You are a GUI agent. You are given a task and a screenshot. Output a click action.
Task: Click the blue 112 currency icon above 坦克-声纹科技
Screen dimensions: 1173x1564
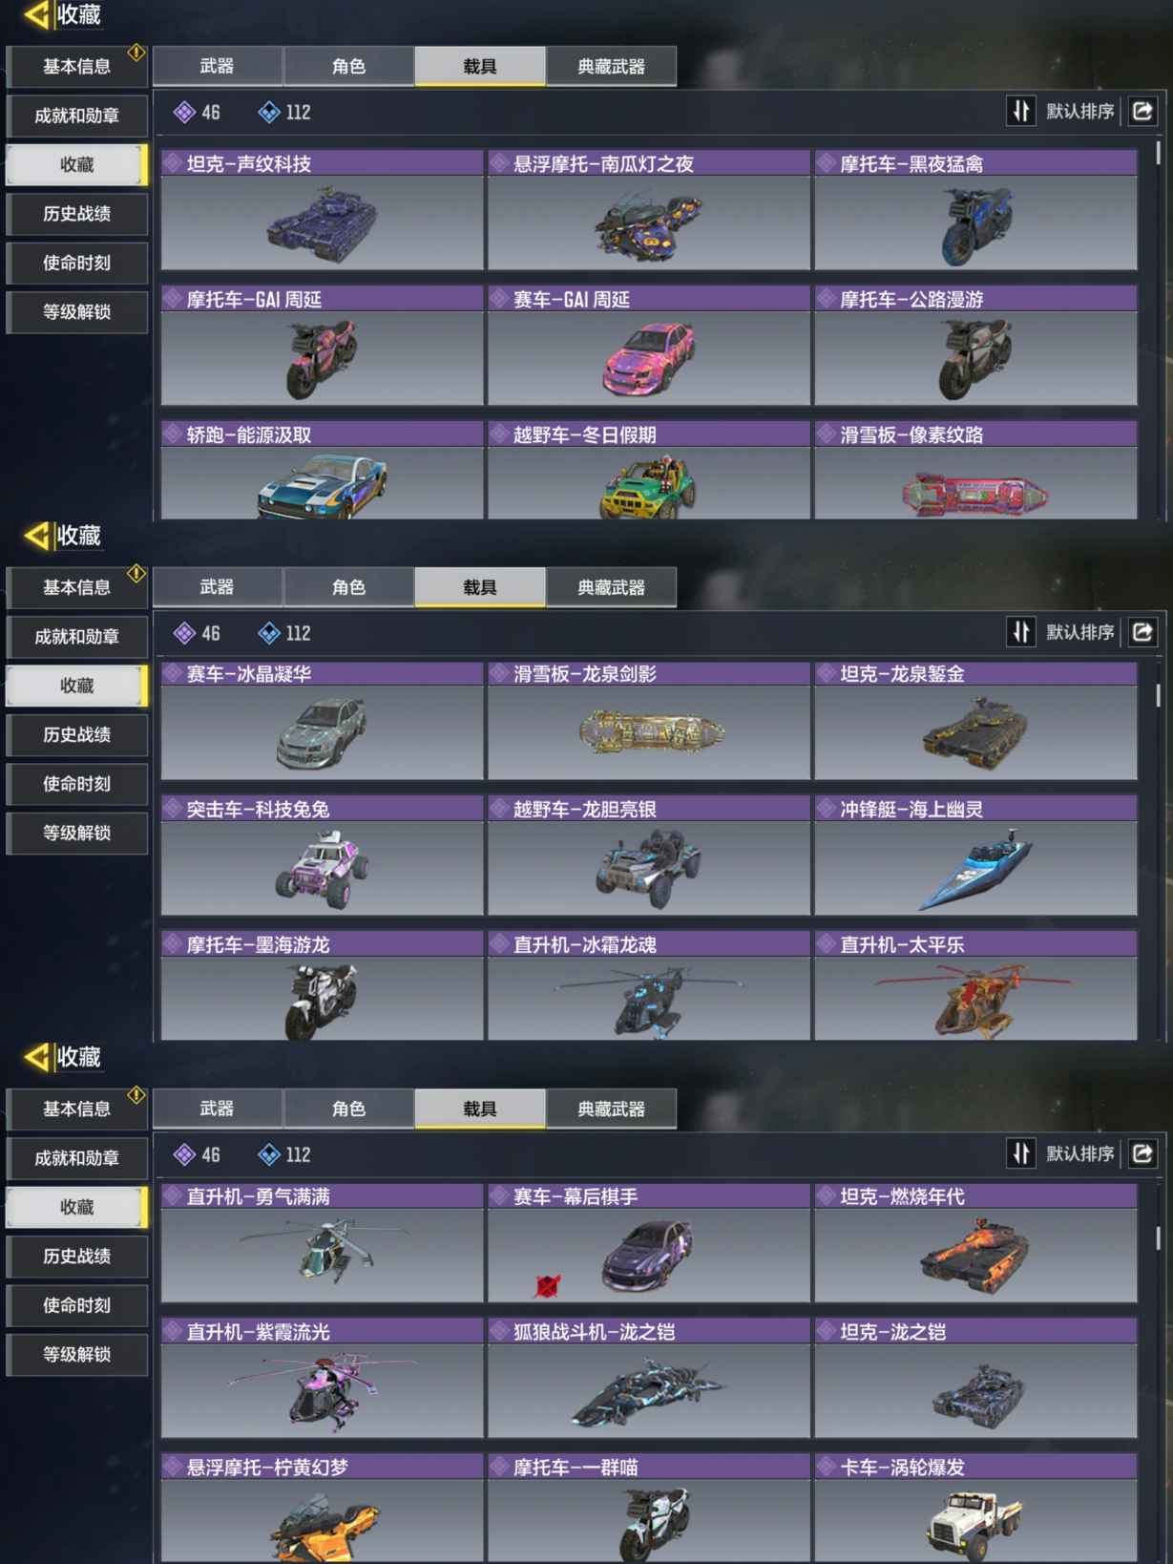269,113
